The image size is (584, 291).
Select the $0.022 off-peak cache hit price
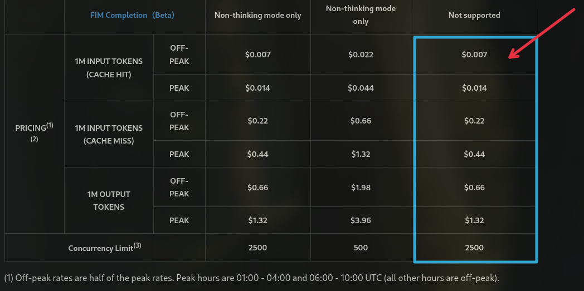click(361, 55)
